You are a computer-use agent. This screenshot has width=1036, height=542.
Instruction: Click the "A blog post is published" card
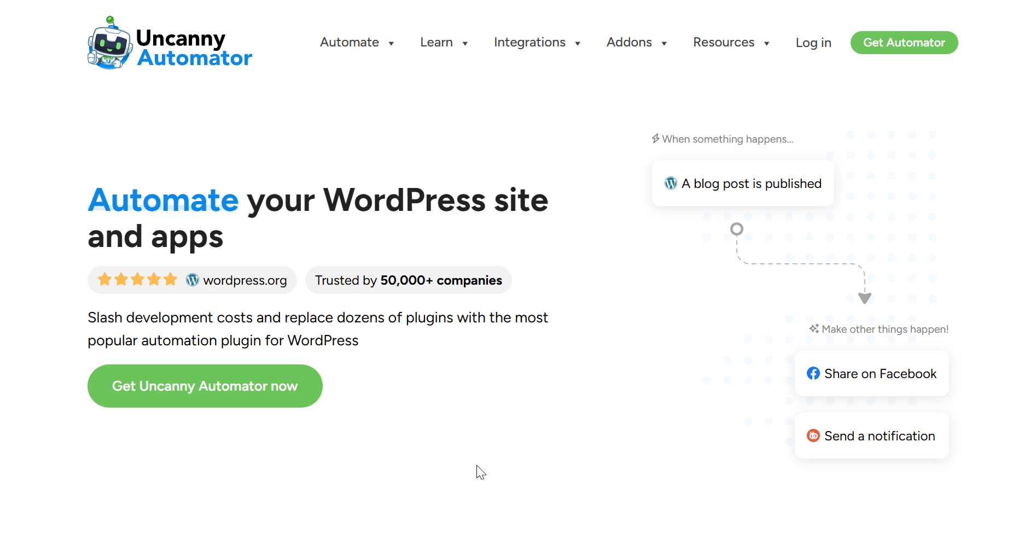(743, 183)
